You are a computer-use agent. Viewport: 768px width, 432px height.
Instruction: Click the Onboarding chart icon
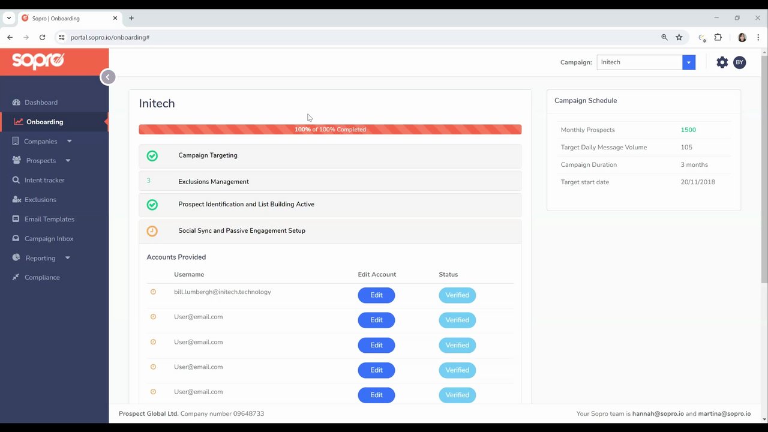tap(19, 122)
